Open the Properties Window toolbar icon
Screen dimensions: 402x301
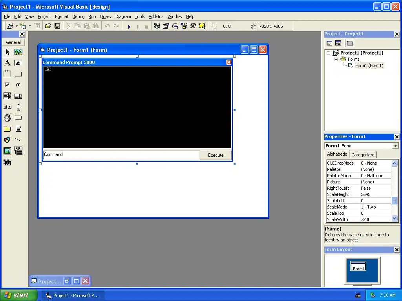click(x=166, y=26)
